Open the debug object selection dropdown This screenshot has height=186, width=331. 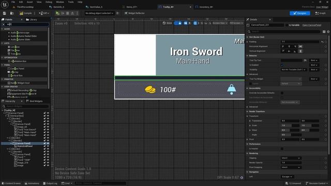[x=99, y=13]
